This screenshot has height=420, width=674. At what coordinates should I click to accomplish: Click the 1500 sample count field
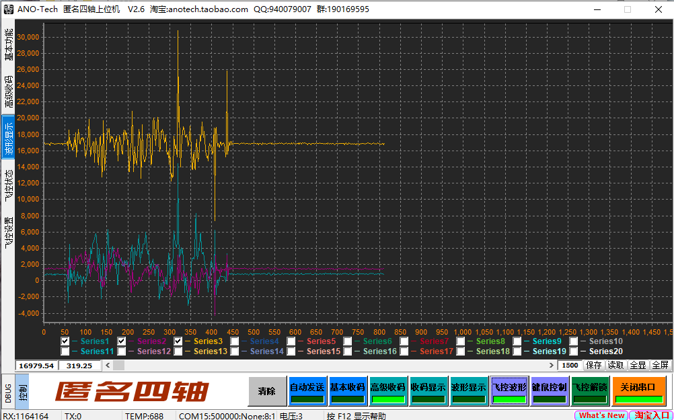click(x=570, y=366)
